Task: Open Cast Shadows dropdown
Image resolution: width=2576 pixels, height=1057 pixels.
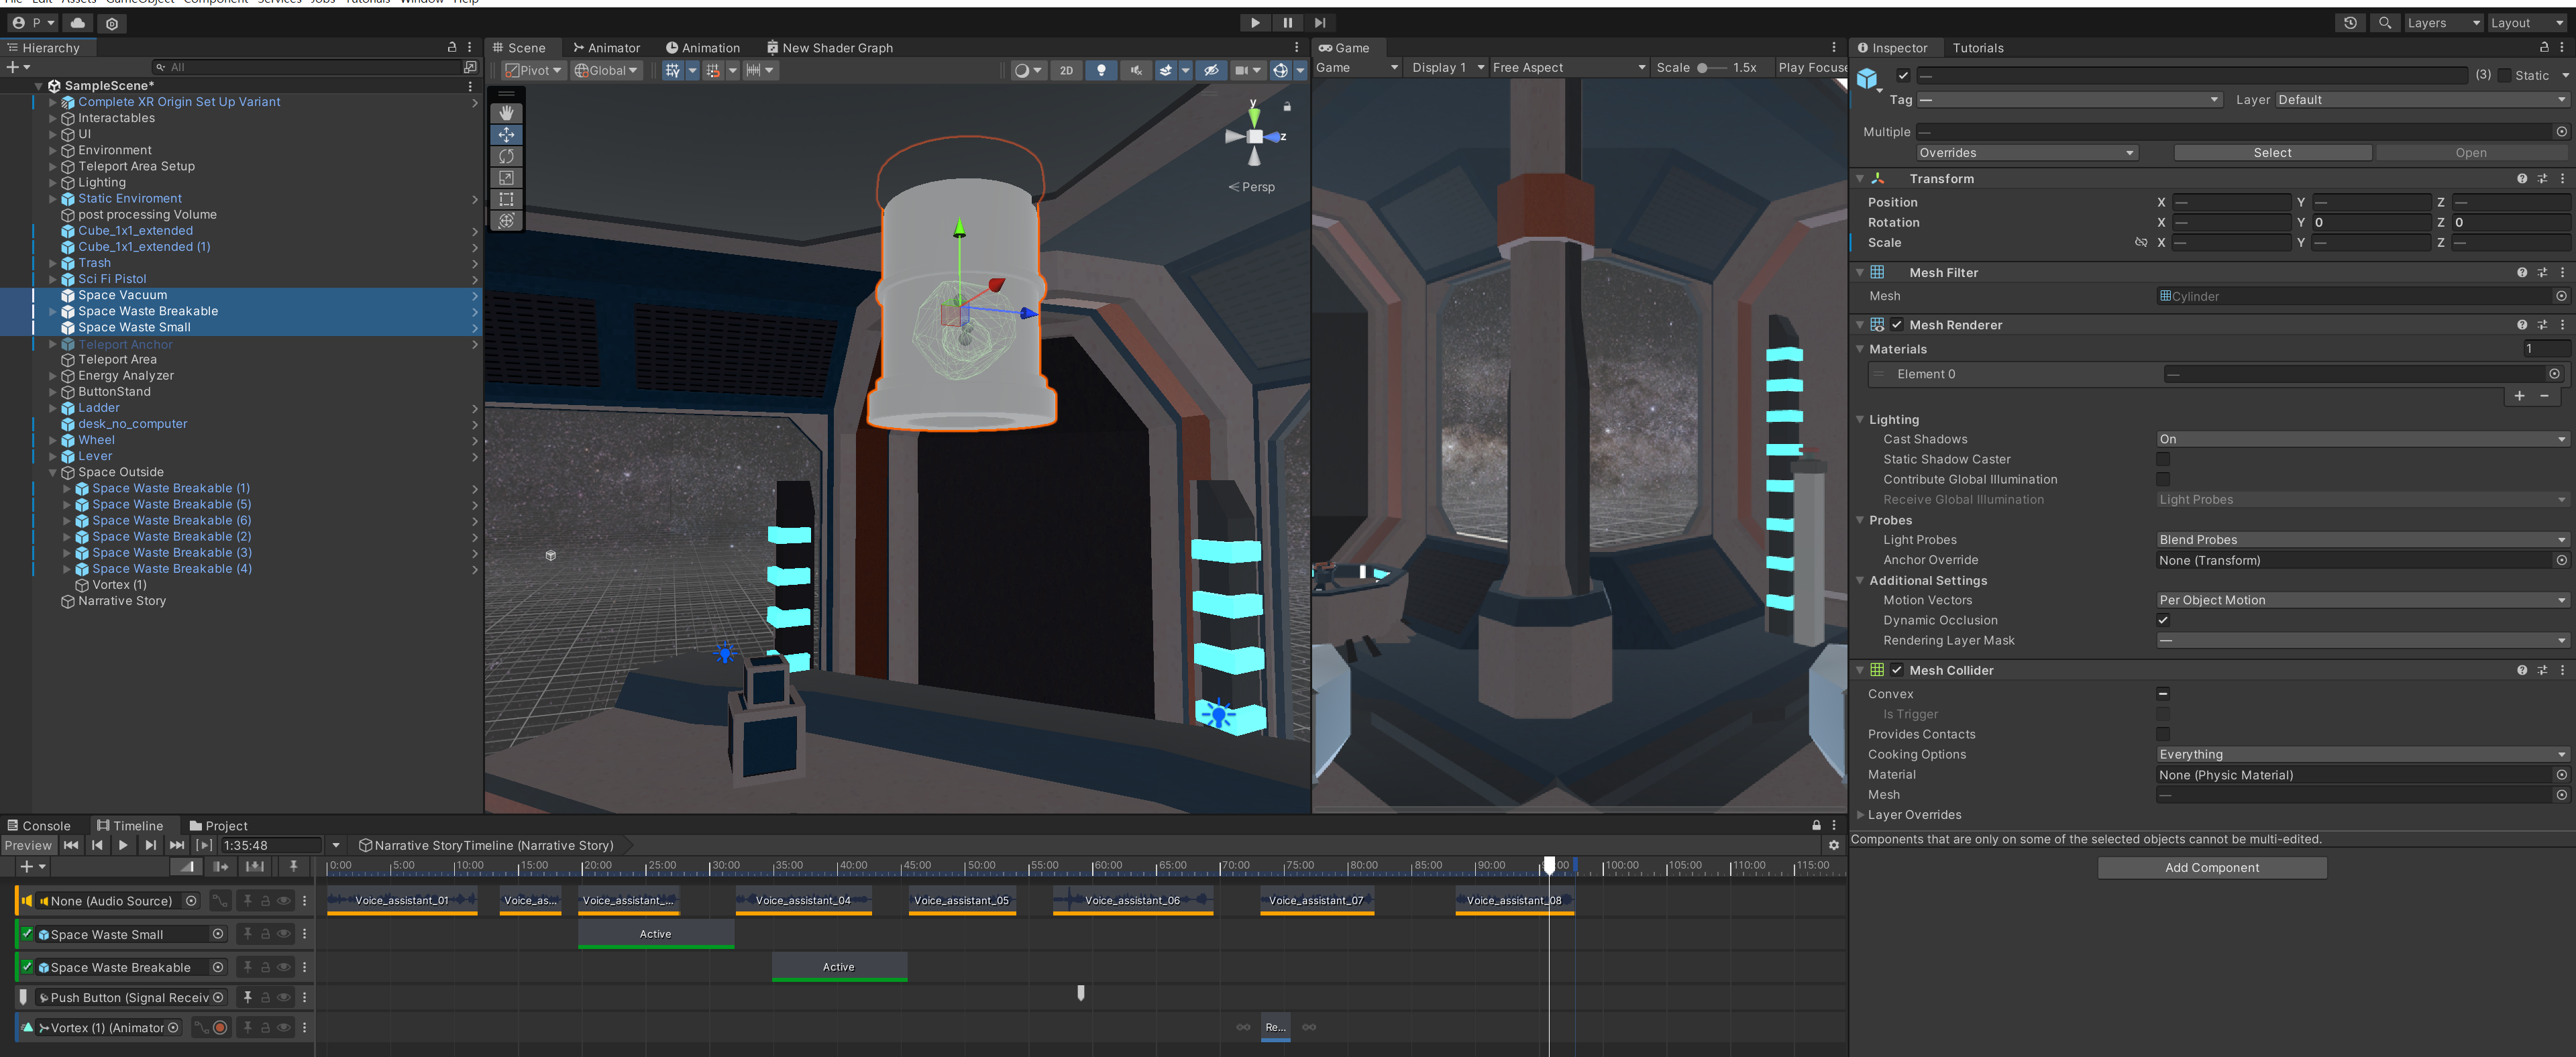Action: coord(2361,439)
